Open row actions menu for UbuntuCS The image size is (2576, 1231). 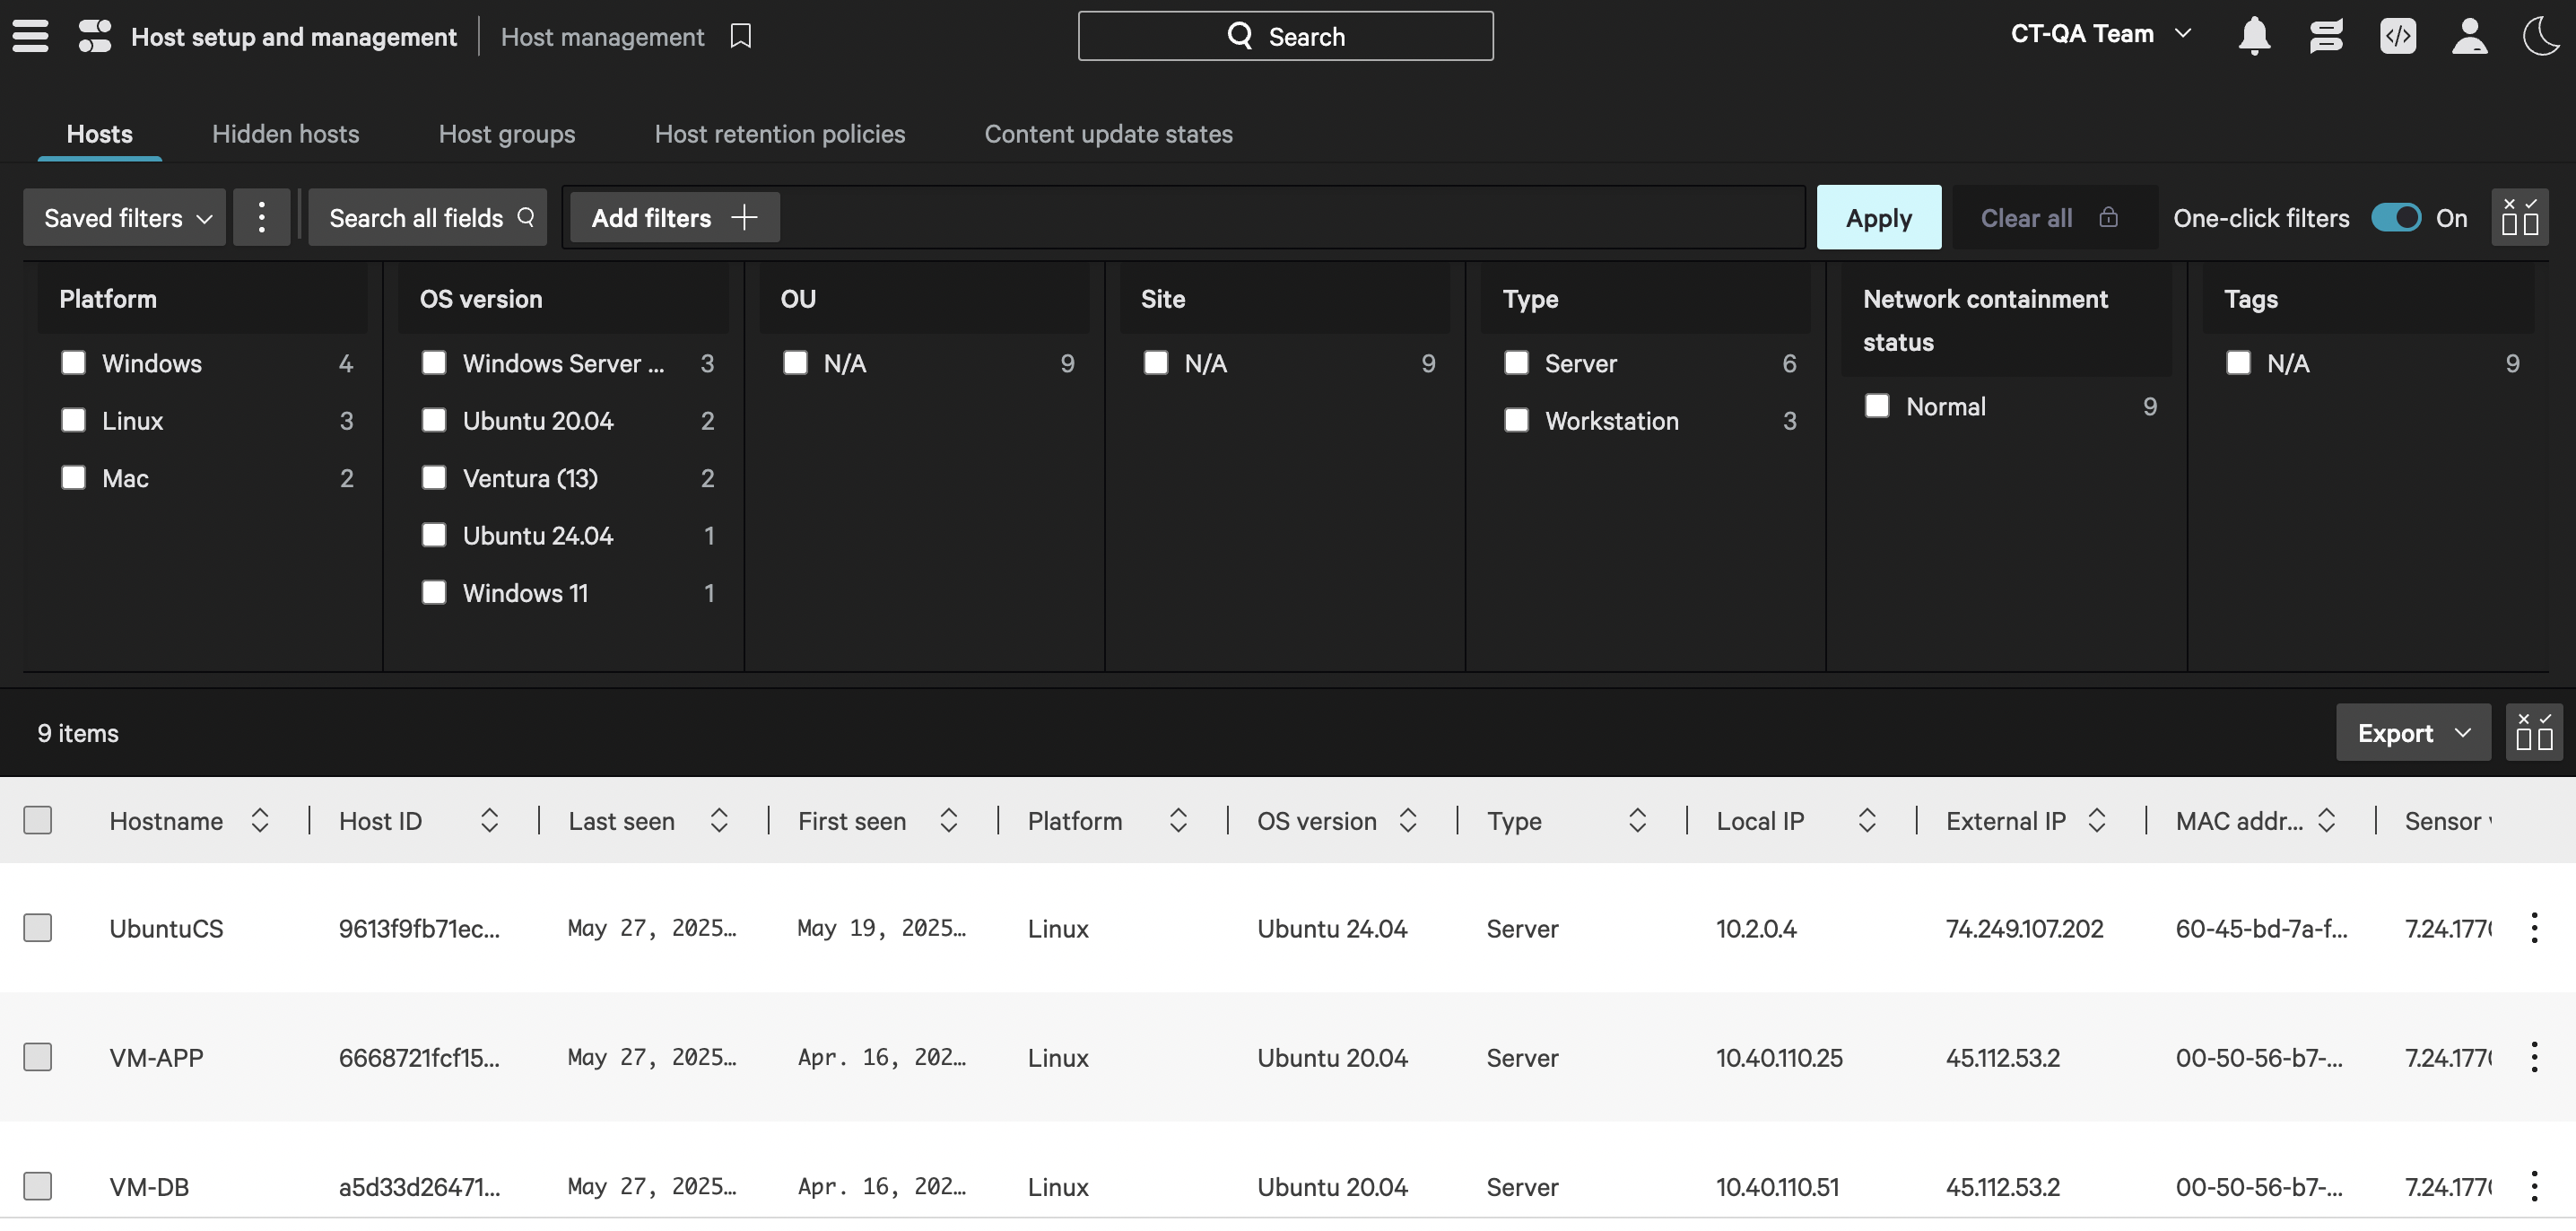(x=2533, y=928)
